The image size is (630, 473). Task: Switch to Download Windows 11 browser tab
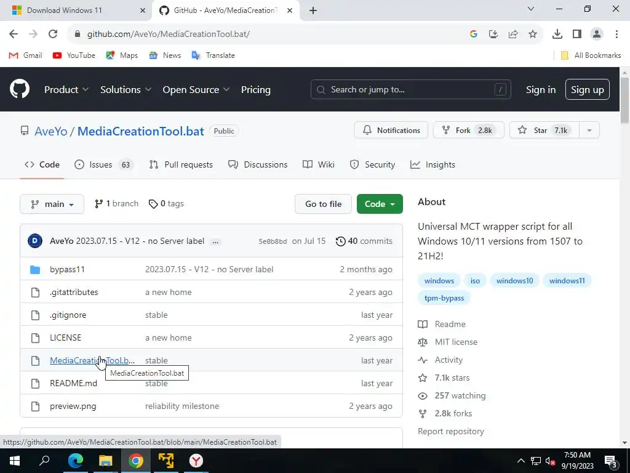(x=75, y=10)
